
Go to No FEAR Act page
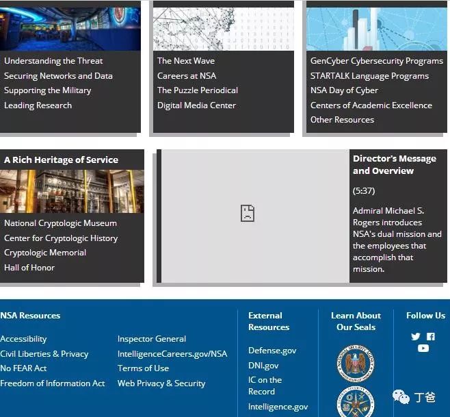(x=23, y=368)
